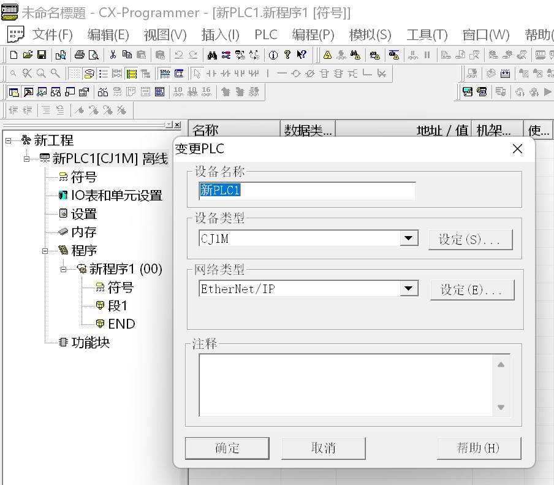Toggle the Project Workspace window icon

13,92
